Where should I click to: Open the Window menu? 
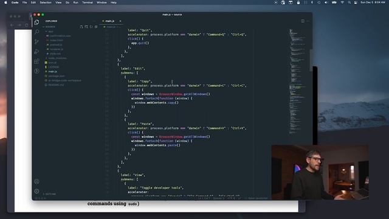[x=102, y=2]
